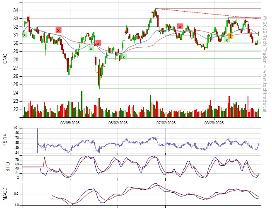Screen dimensions: 272x213
Task: Click green x marker between 03/05 and 05/02
Action: pos(91,48)
